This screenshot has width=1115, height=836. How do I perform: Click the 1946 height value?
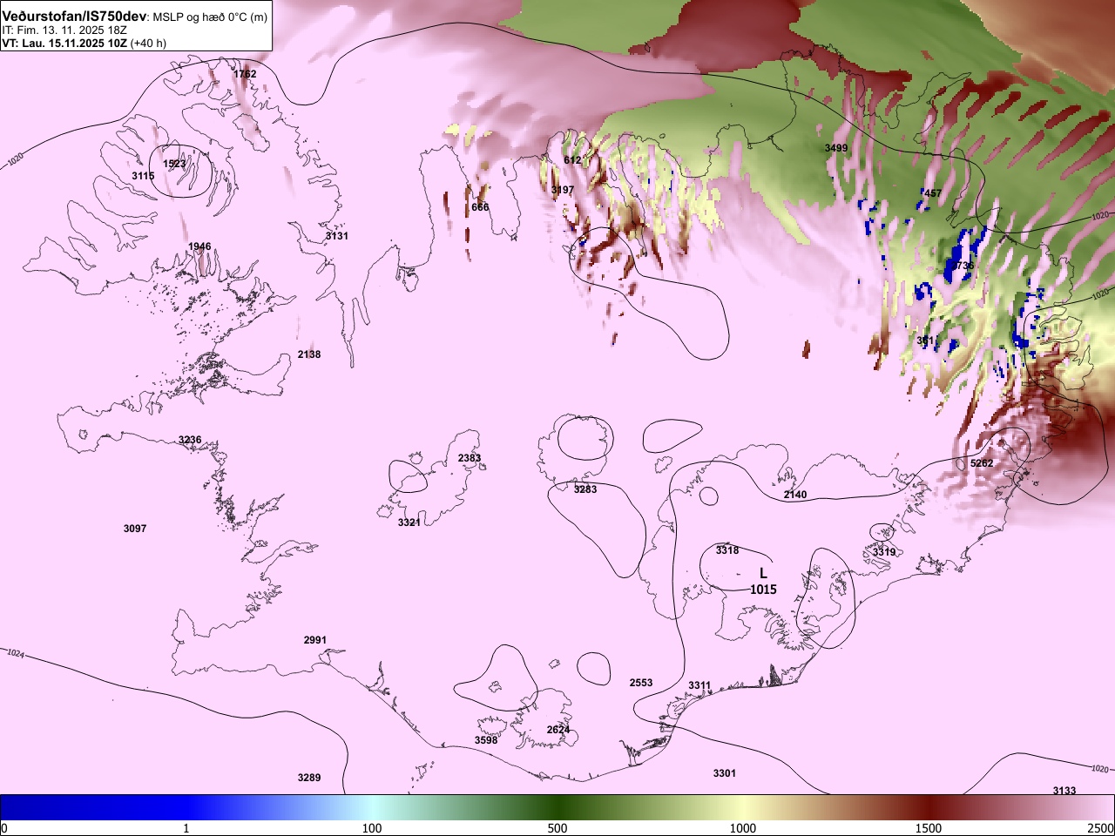pos(199,246)
